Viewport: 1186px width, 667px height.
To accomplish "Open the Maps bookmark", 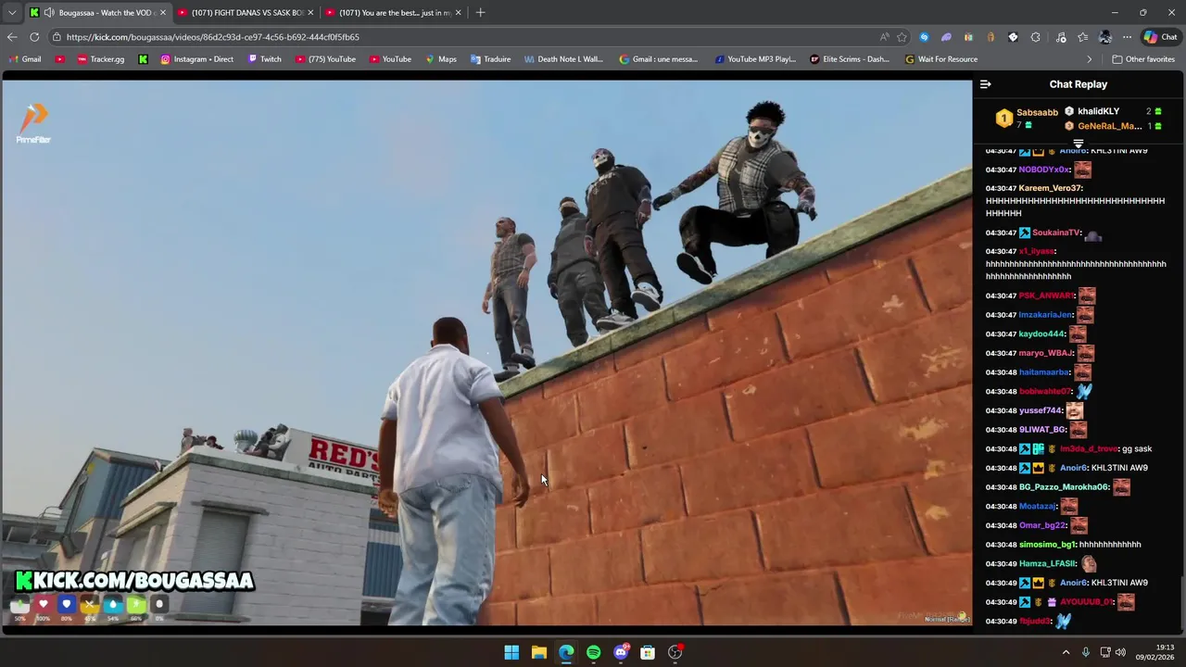I will coord(441,59).
